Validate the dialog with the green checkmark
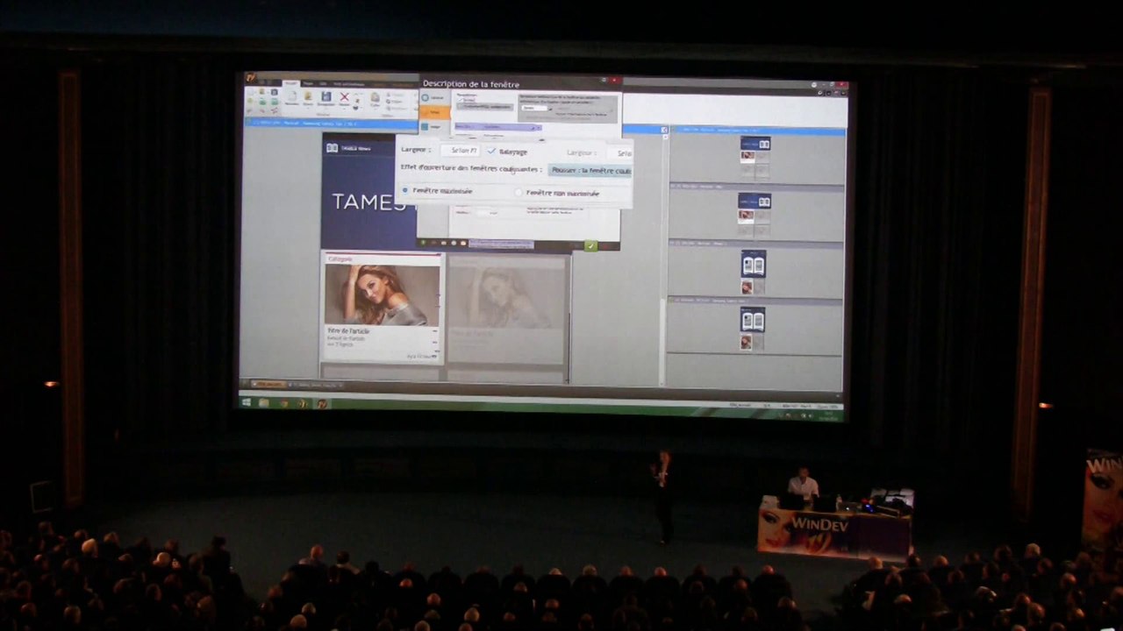 point(590,245)
